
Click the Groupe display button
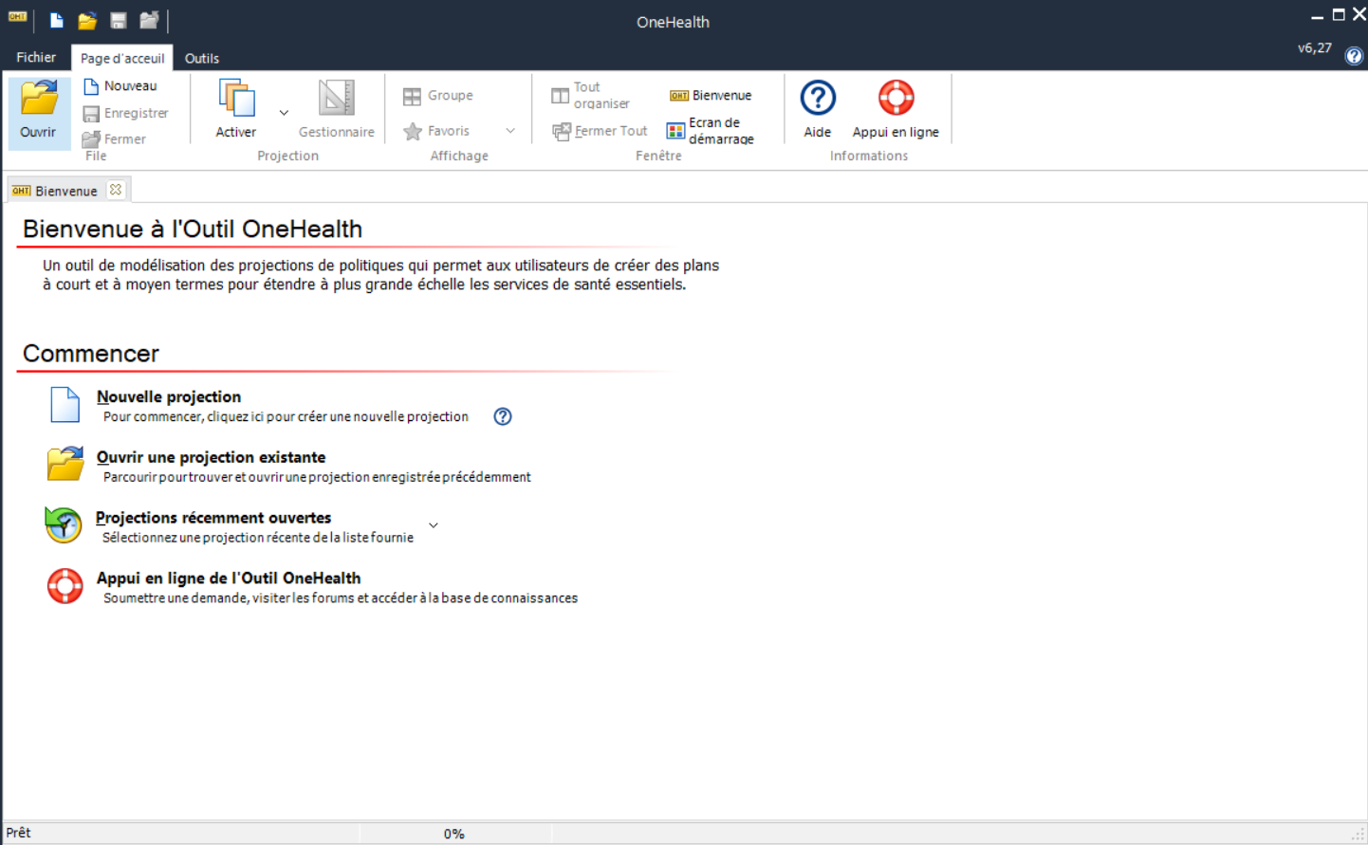(438, 96)
